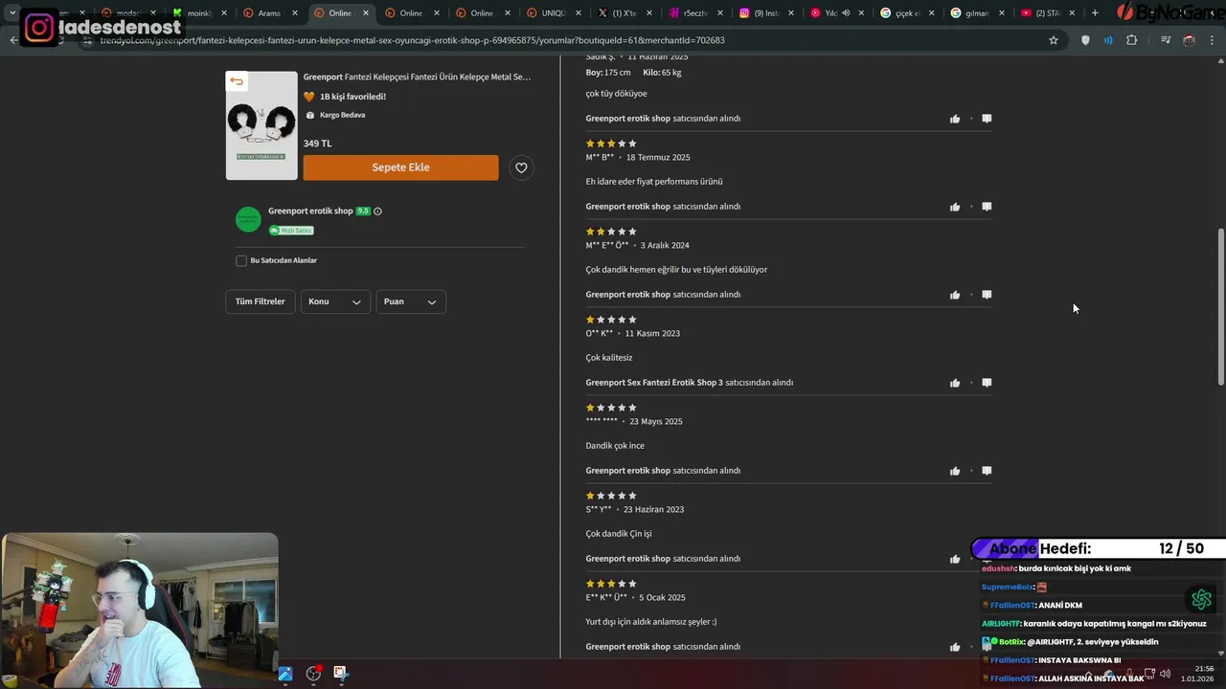Open seller link under 'Dandik çok ince' review
1226x689 pixels.
click(x=628, y=471)
